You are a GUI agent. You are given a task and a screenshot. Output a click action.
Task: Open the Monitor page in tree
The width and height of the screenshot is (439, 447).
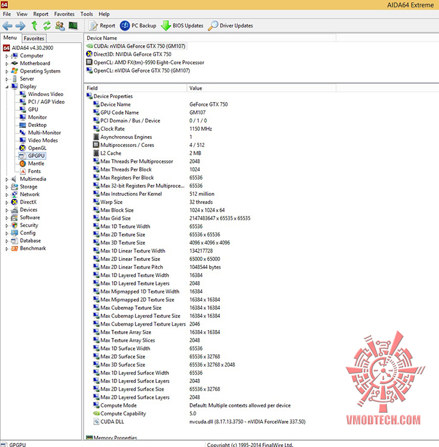pos(33,117)
